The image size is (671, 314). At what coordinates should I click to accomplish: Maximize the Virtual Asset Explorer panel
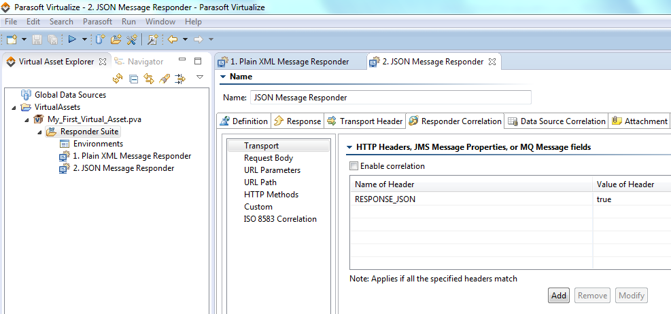(x=198, y=61)
